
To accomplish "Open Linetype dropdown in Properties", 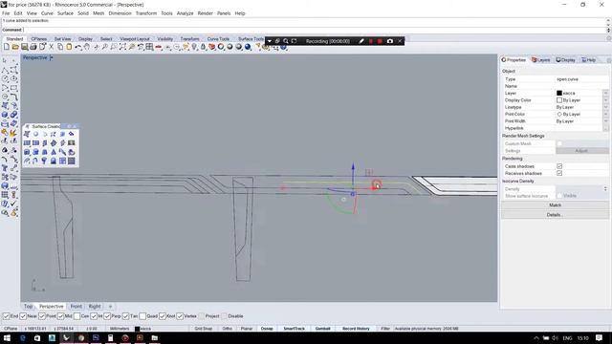I will (605, 107).
